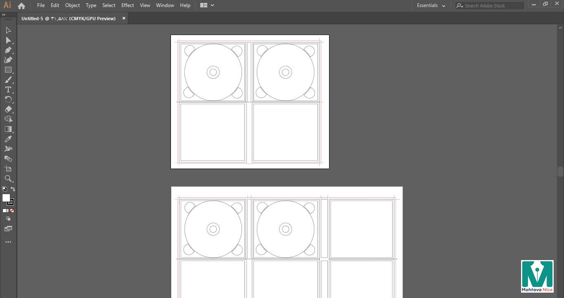The height and width of the screenshot is (298, 564).
Task: Click the white Fill color swatch
Action: 6,198
